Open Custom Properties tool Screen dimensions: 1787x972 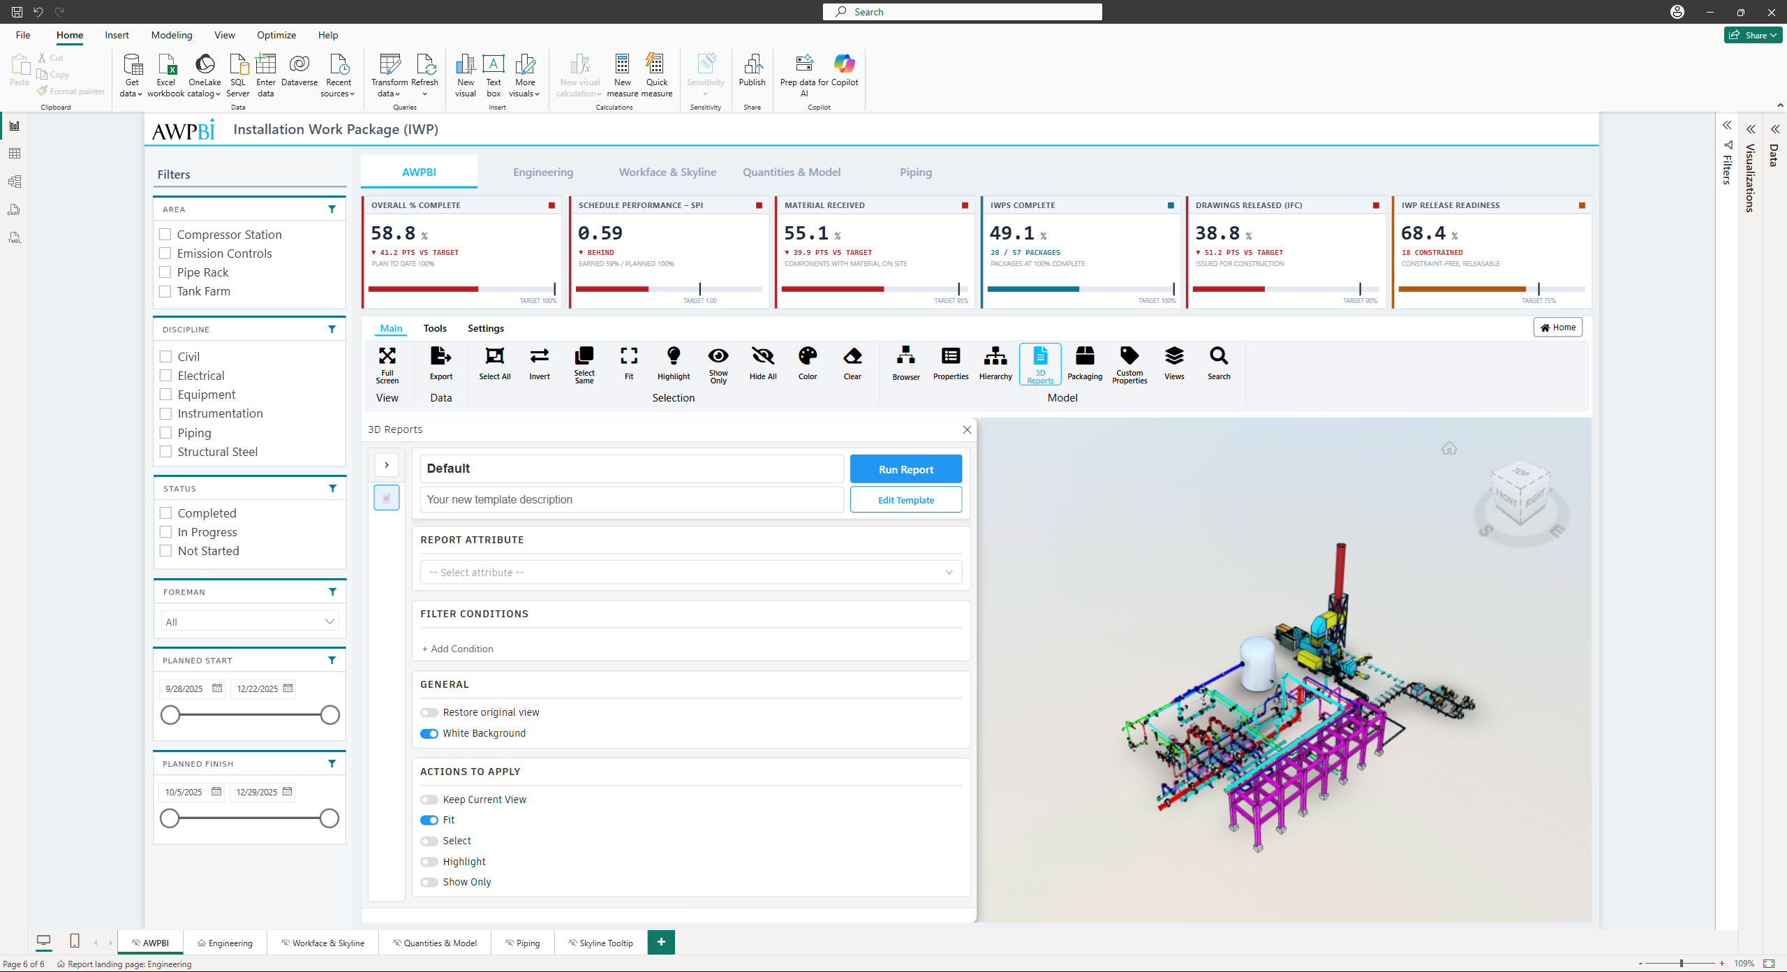pyautogui.click(x=1129, y=364)
